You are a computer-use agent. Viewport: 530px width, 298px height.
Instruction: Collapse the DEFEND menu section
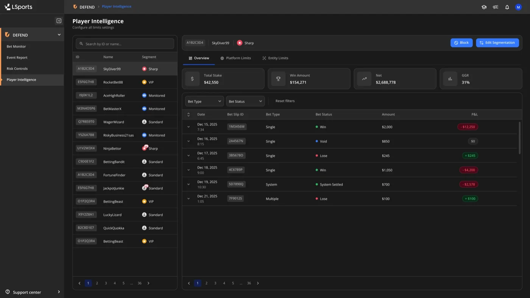(59, 35)
